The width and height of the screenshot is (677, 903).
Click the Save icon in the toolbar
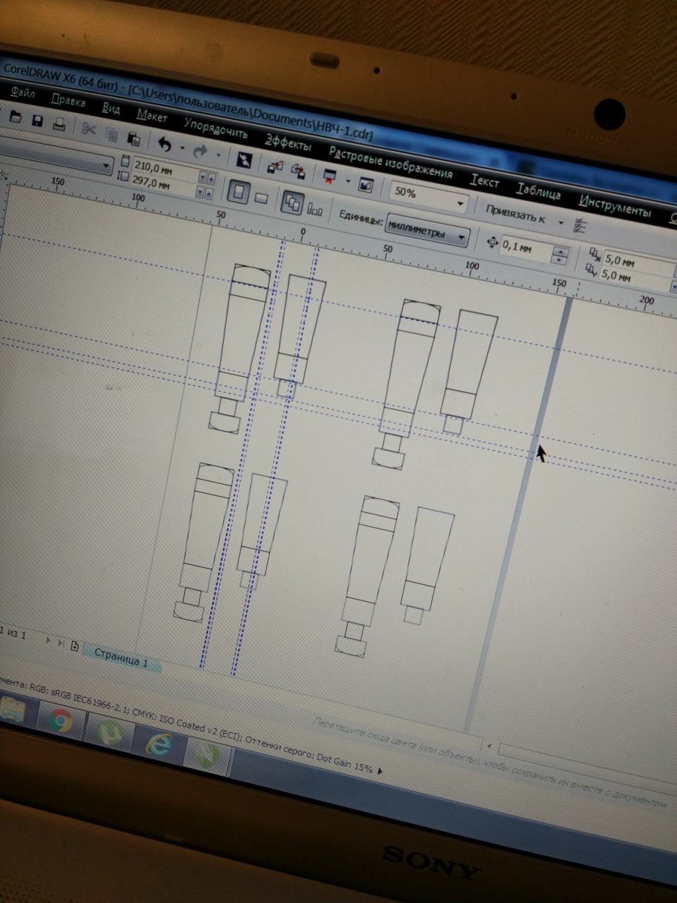(37, 121)
